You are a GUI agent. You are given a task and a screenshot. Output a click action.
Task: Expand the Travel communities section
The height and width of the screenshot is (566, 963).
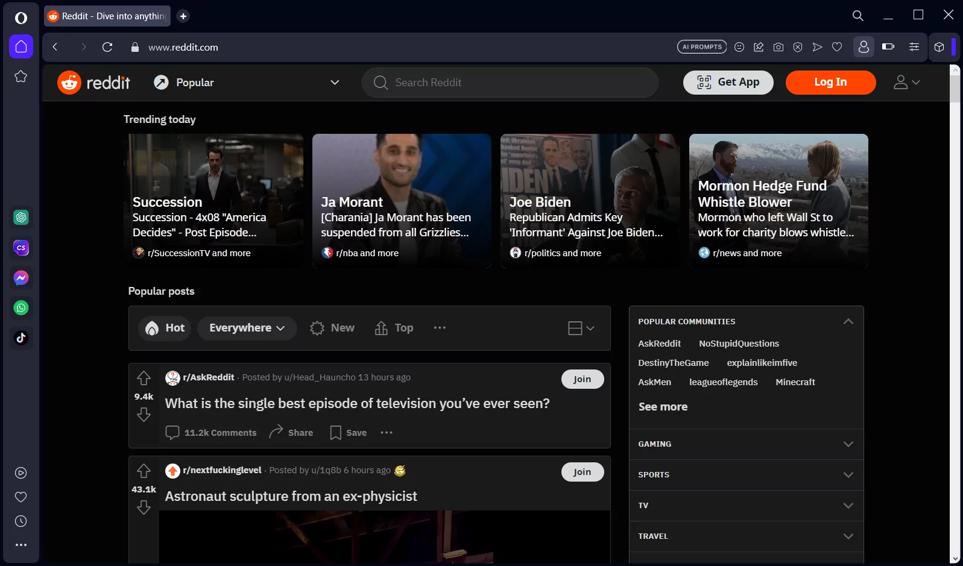747,536
